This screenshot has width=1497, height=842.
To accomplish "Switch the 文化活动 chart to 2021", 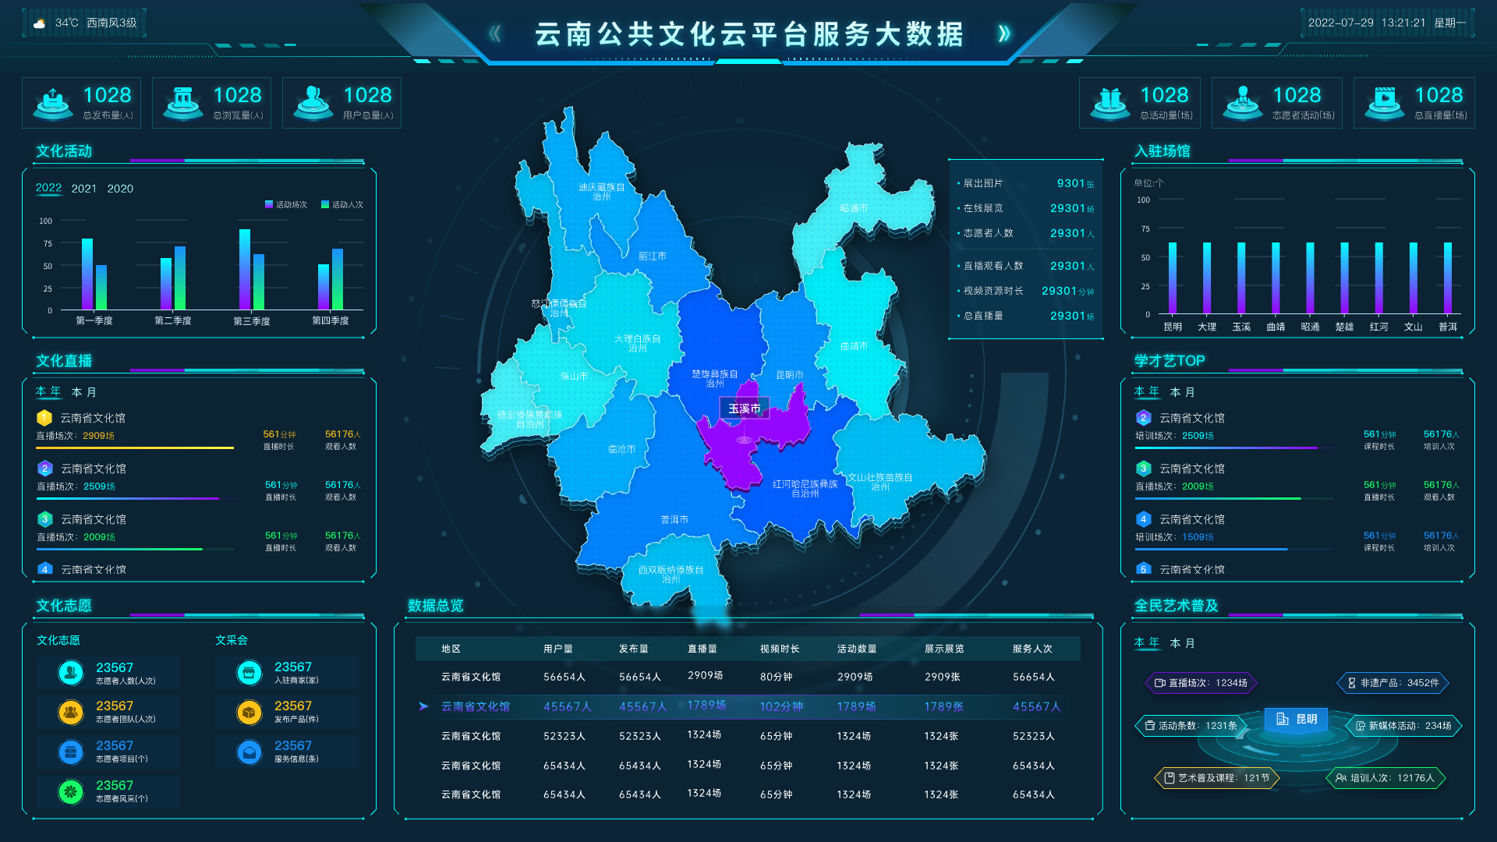I will (84, 189).
